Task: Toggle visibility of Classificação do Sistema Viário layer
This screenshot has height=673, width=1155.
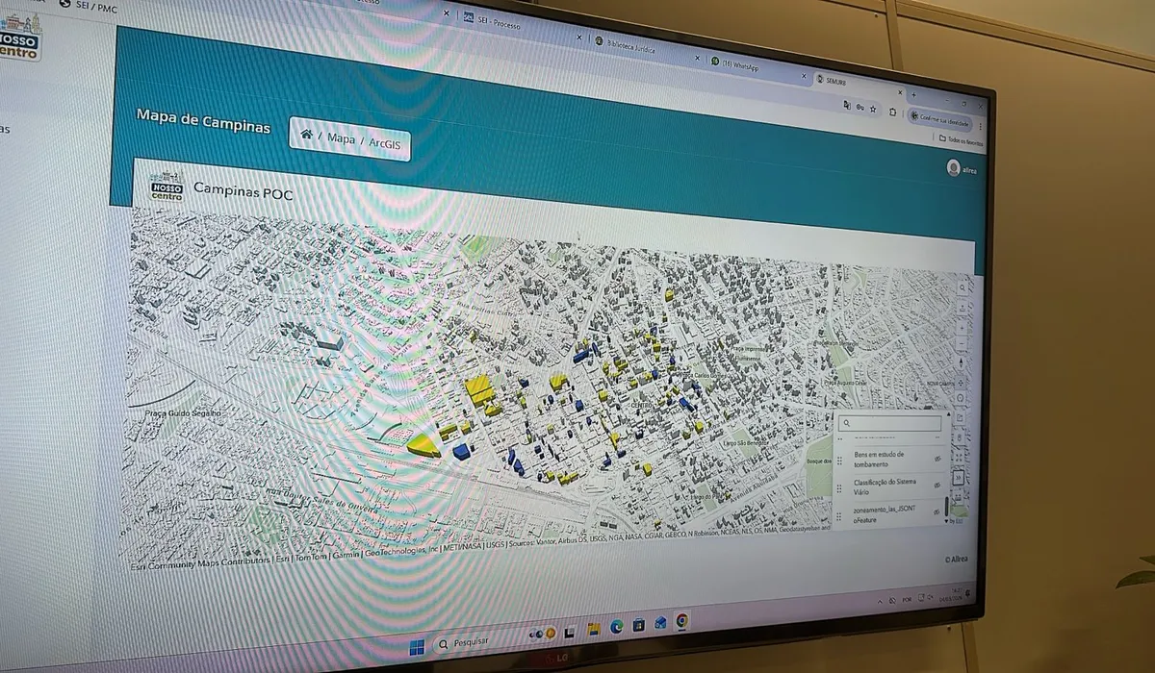Action: pyautogui.click(x=937, y=486)
